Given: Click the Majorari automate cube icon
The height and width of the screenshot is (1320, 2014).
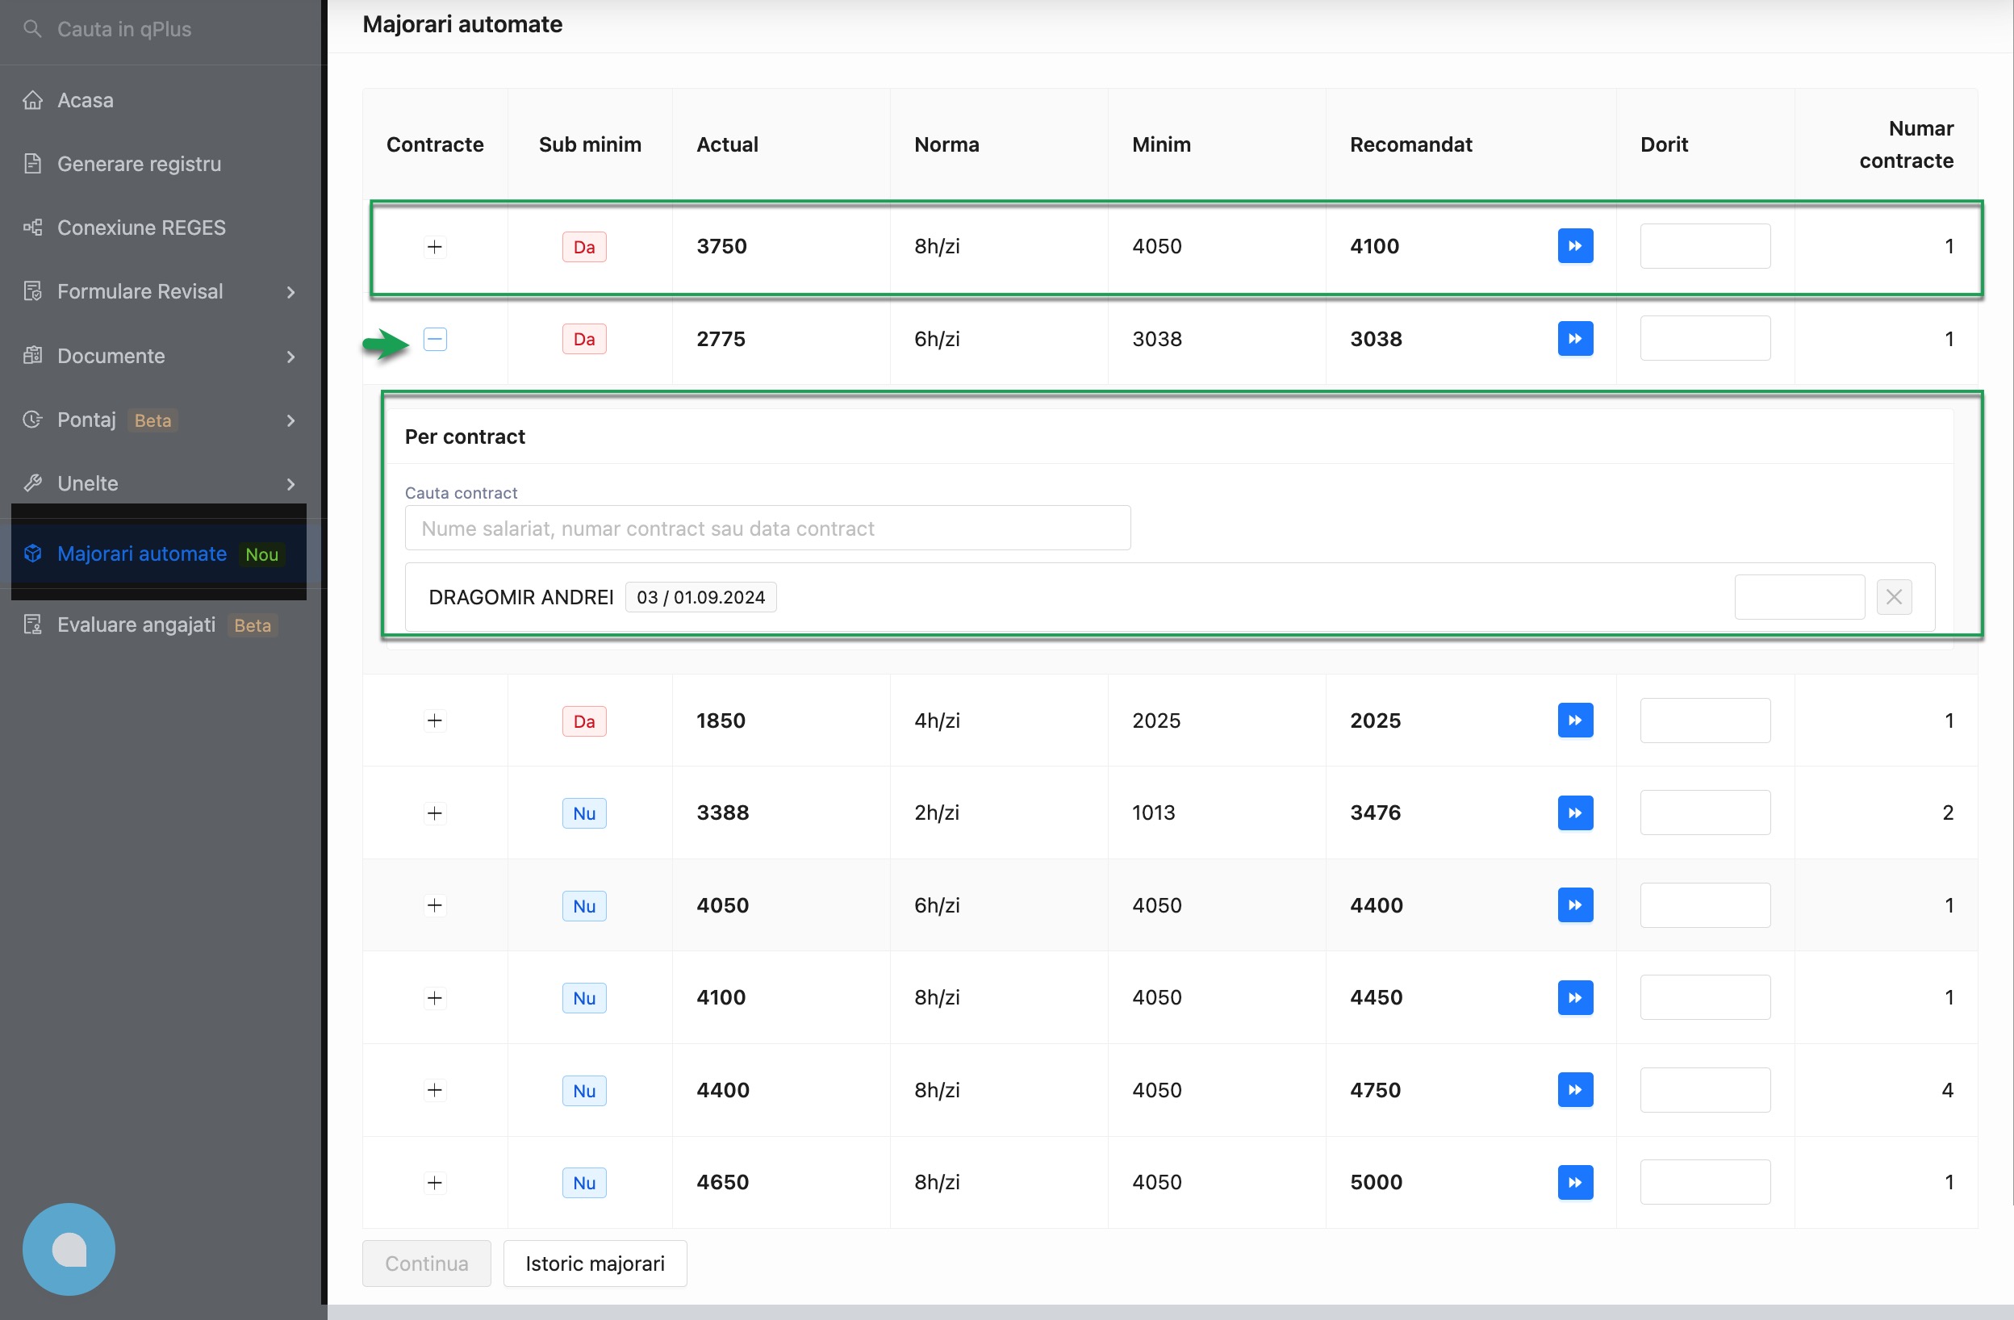Looking at the screenshot, I should coord(32,553).
